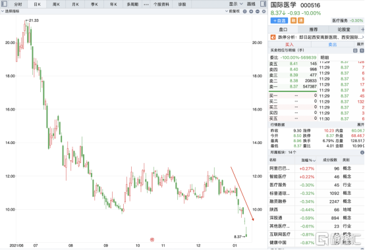The image size is (365, 250).
Task: Switch to the 周K weekly chart tab
Action: [x=56, y=4]
